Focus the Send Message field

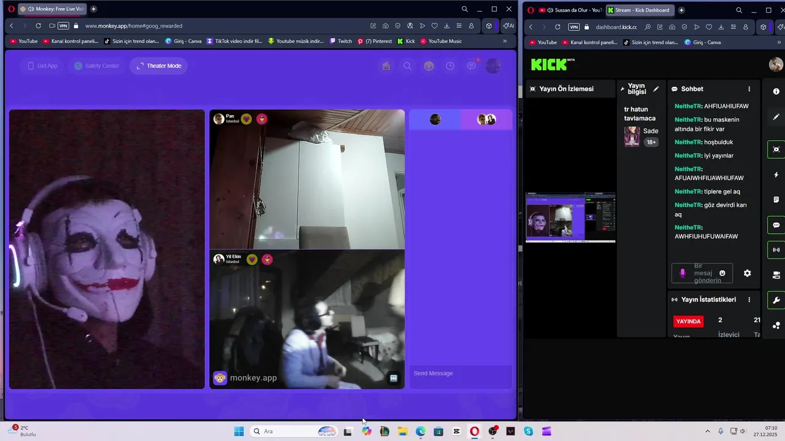point(460,373)
